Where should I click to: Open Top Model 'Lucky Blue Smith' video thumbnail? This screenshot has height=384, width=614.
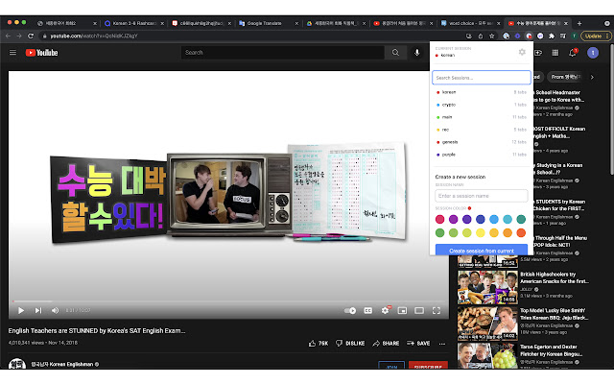[x=487, y=324]
